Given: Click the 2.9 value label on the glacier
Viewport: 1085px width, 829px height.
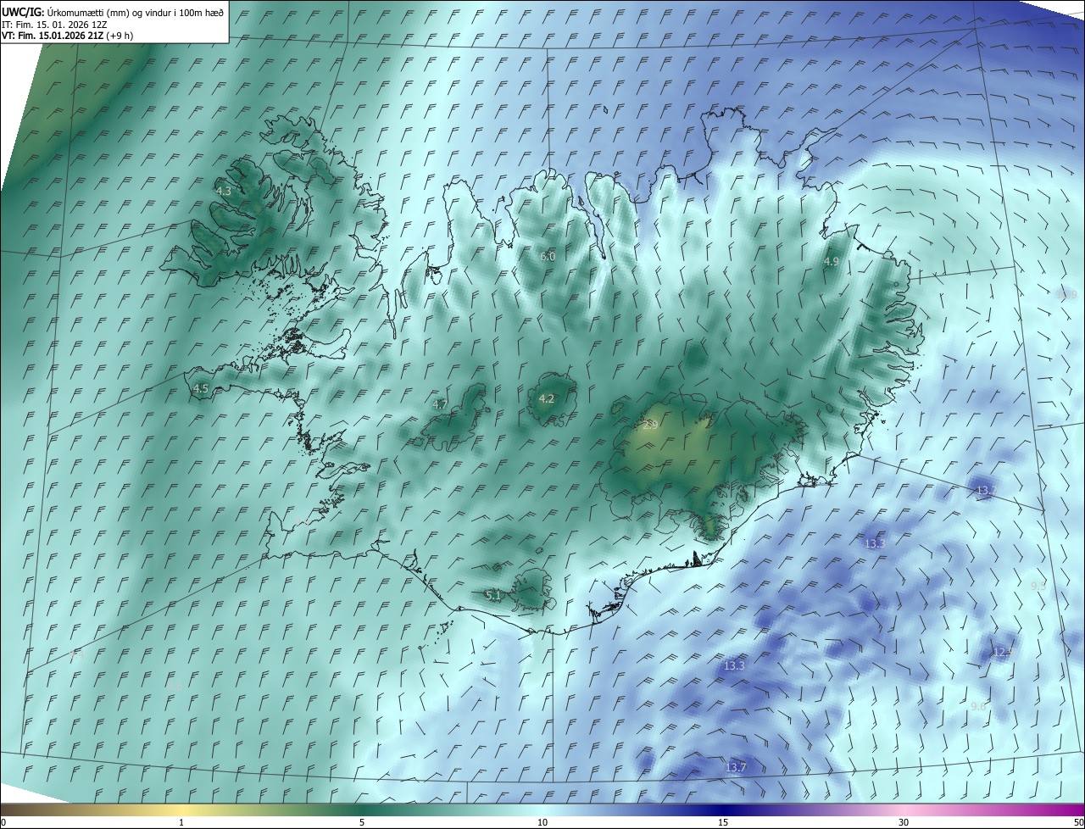Looking at the screenshot, I should pyautogui.click(x=650, y=425).
